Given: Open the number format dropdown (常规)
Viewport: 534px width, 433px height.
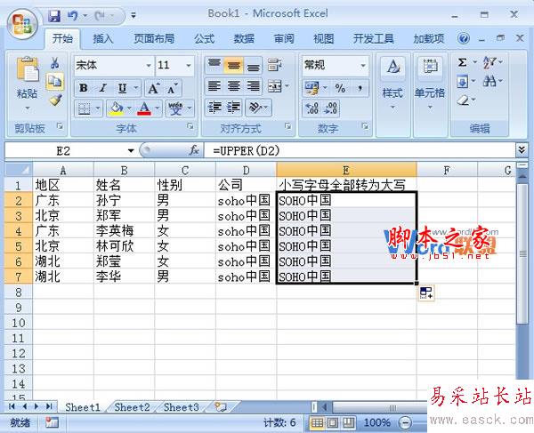Looking at the screenshot, I should 363,65.
